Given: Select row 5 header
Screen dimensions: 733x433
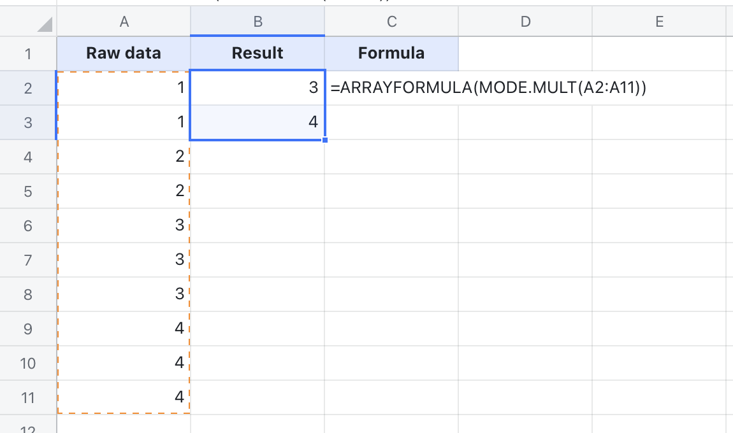Looking at the screenshot, I should [27, 190].
